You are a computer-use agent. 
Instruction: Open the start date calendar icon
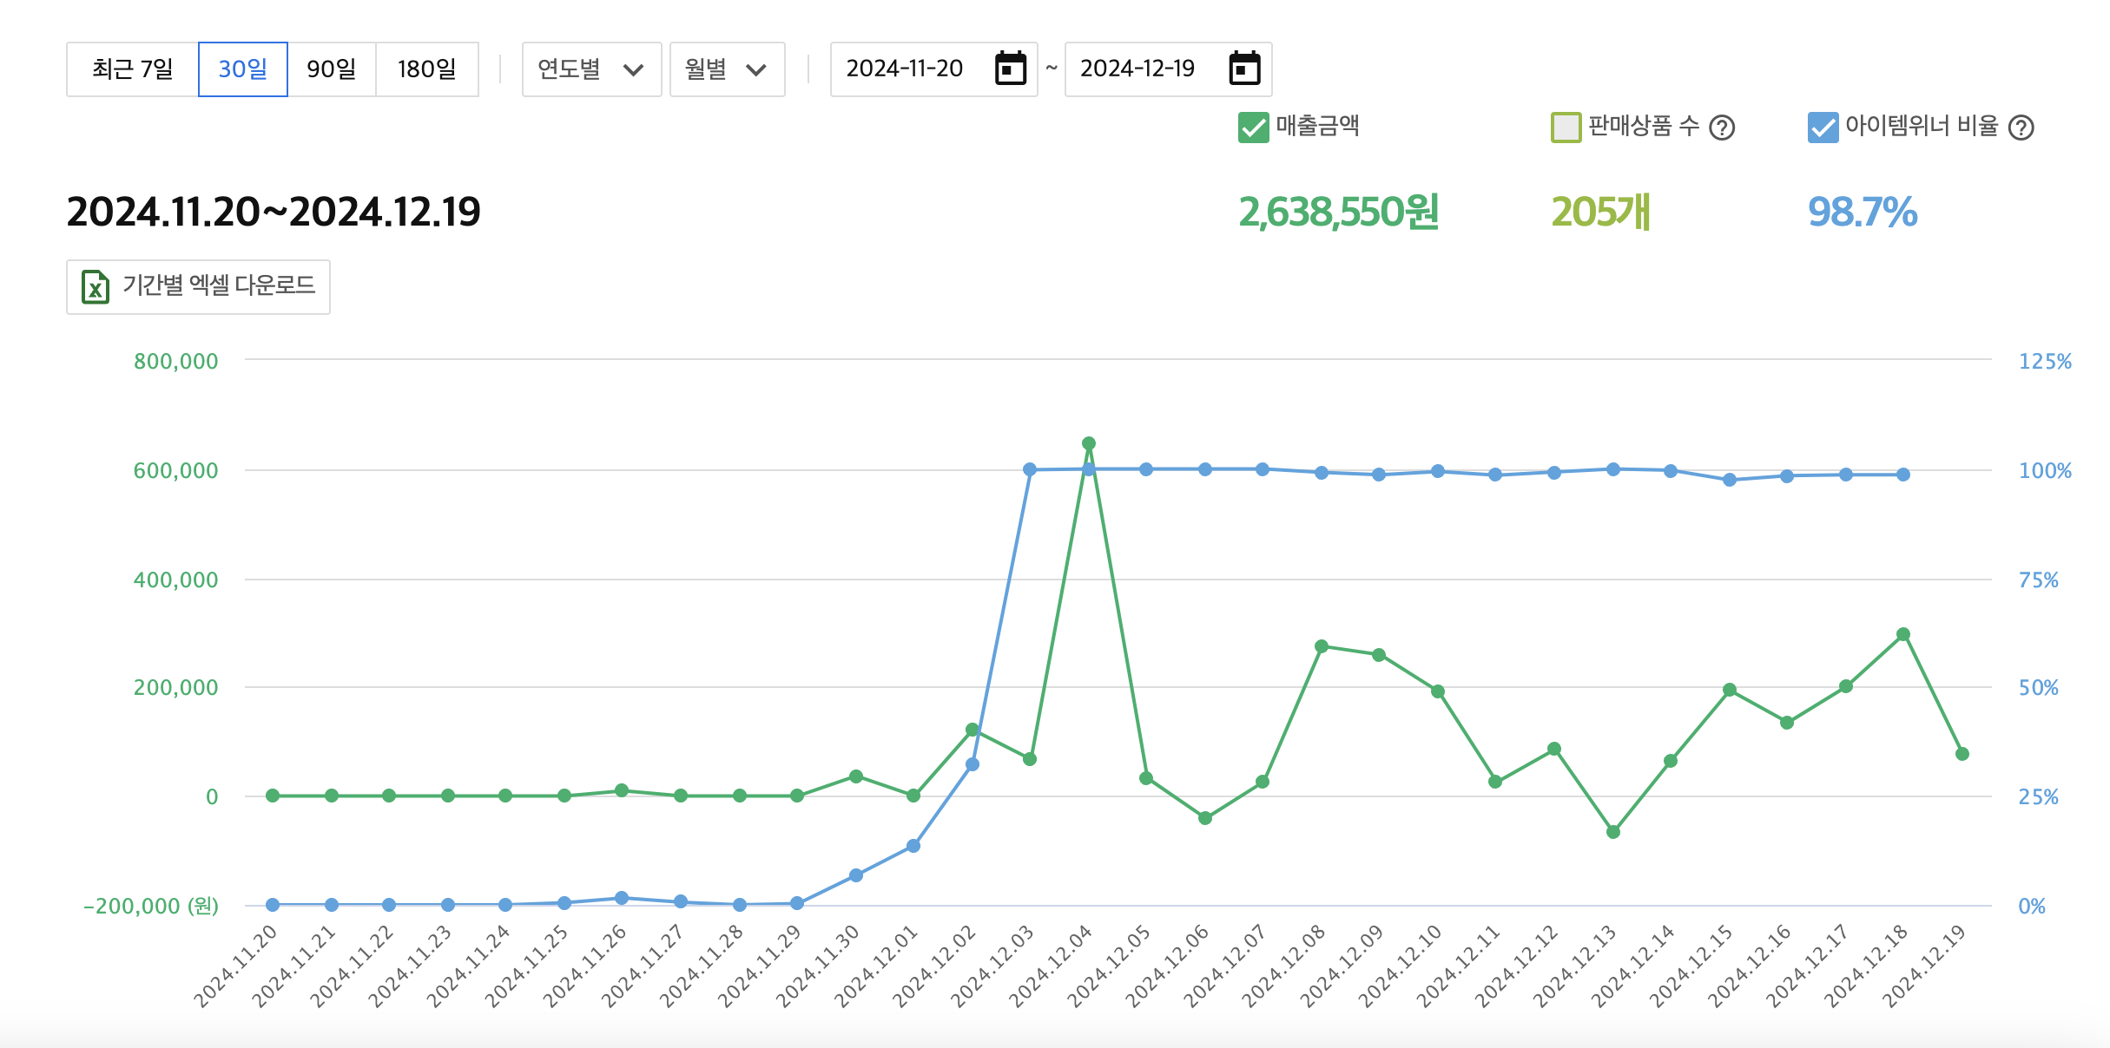1010,69
